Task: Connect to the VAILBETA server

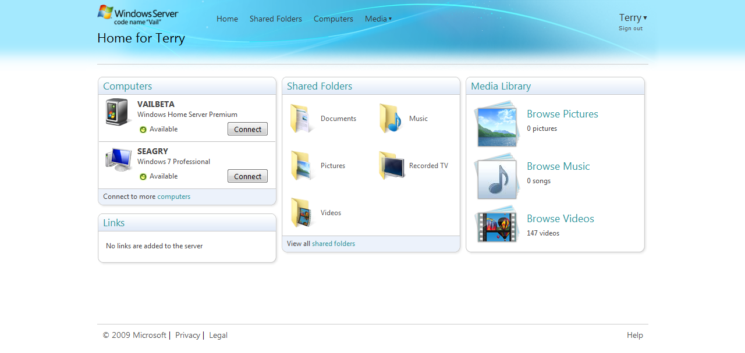Action: coord(247,129)
